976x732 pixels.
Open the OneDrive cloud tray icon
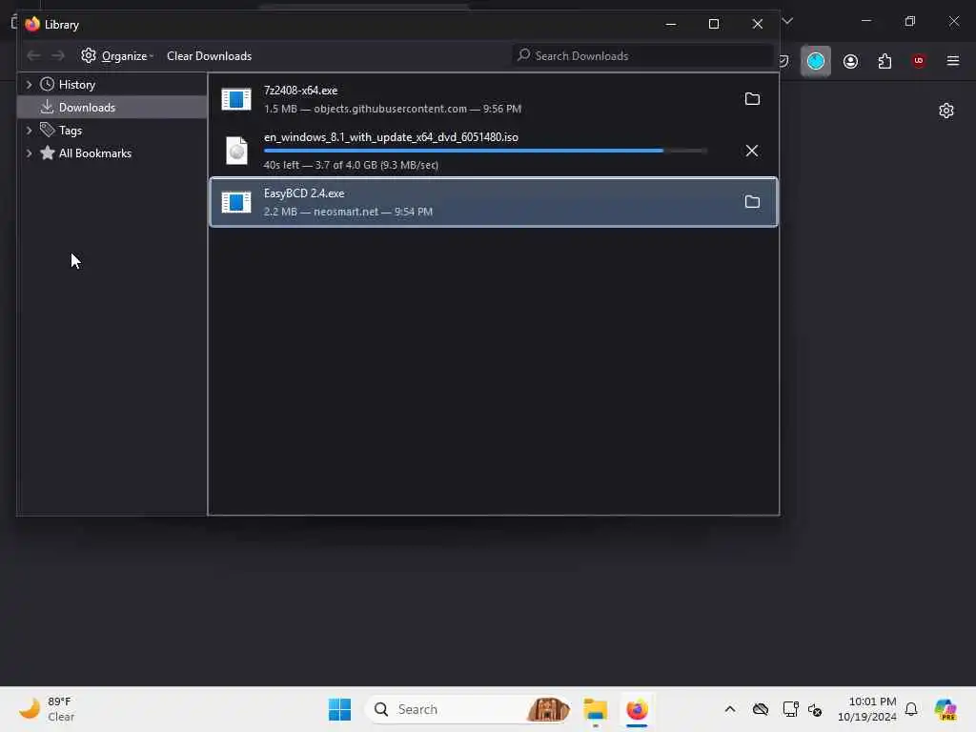(x=760, y=709)
